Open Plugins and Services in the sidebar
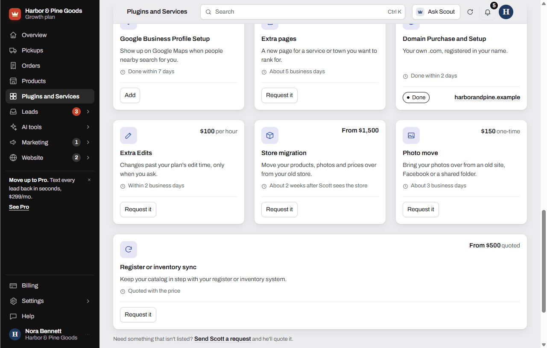This screenshot has height=348, width=547. [50, 96]
